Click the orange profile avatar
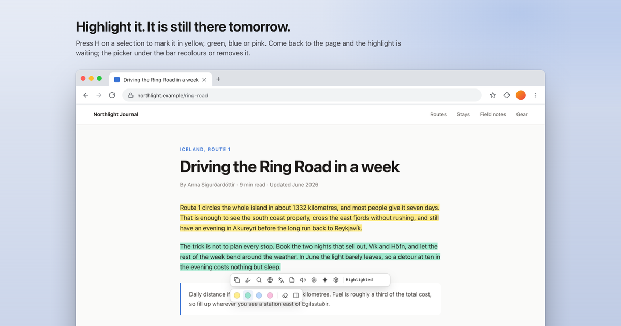Viewport: 621px width, 326px height. point(521,95)
